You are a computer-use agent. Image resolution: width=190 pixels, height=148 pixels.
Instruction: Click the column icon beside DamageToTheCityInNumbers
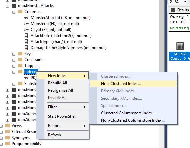(x=26, y=48)
